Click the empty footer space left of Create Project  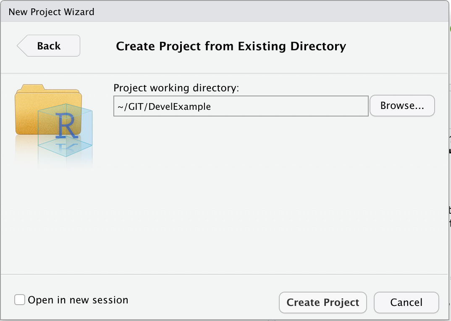pos(202,300)
